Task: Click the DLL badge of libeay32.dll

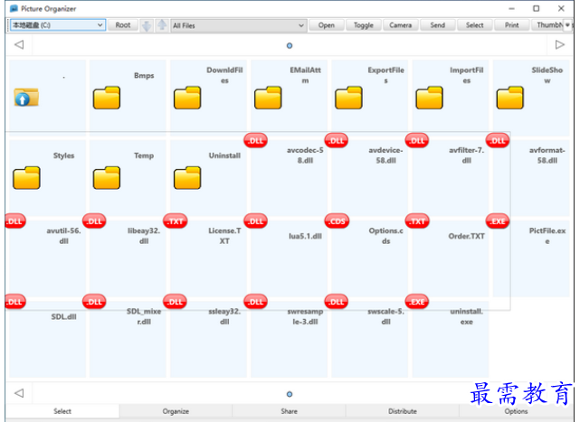Action: (x=94, y=221)
